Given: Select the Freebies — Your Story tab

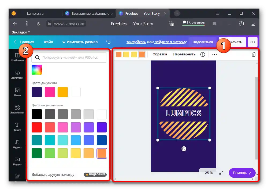Looking at the screenshot, I should [x=143, y=13].
